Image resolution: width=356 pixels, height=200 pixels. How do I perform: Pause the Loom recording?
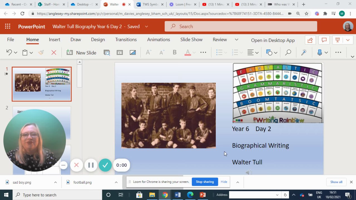click(91, 165)
